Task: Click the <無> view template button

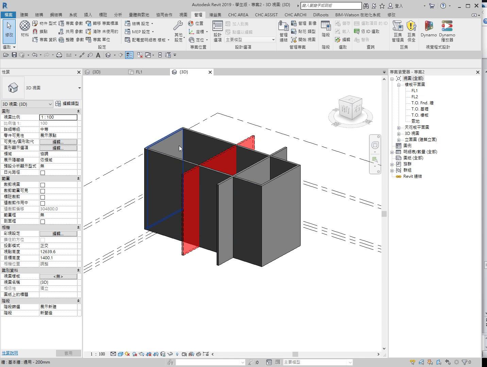Action: point(58,276)
